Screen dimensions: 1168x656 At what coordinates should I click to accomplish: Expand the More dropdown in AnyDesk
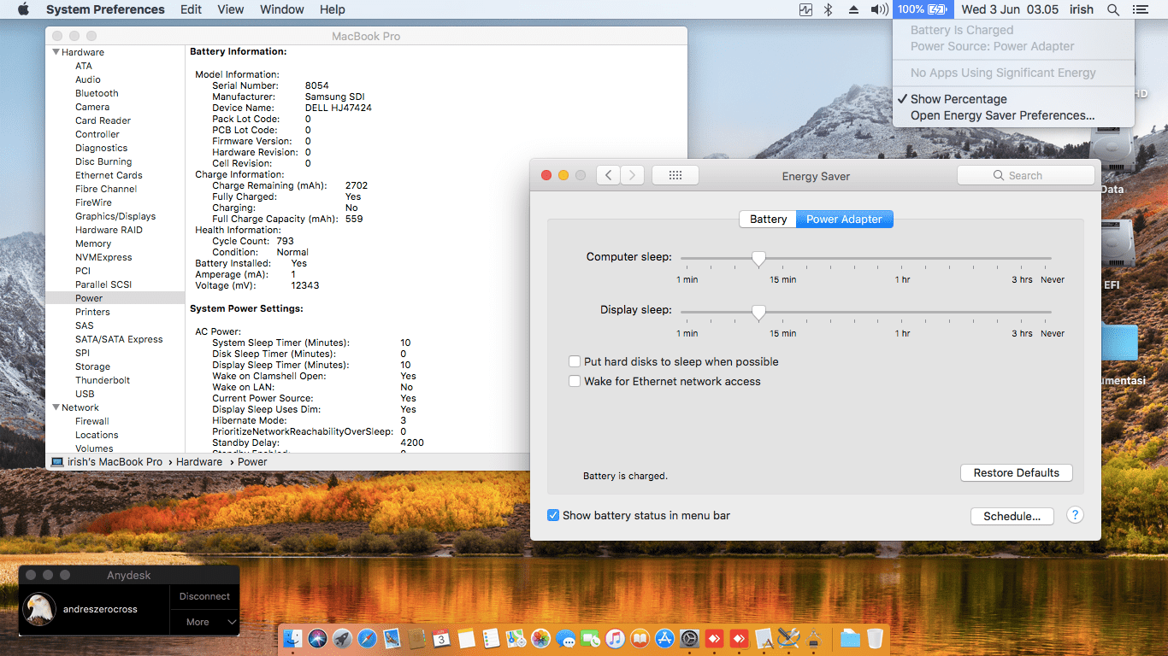tap(204, 622)
